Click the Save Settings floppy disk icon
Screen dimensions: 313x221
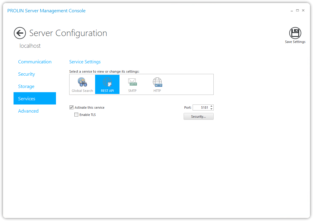(x=295, y=33)
